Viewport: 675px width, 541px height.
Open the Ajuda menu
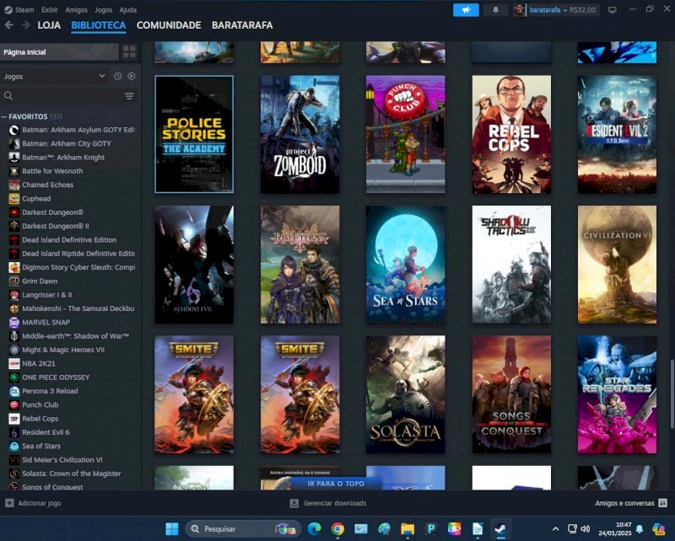[128, 9]
